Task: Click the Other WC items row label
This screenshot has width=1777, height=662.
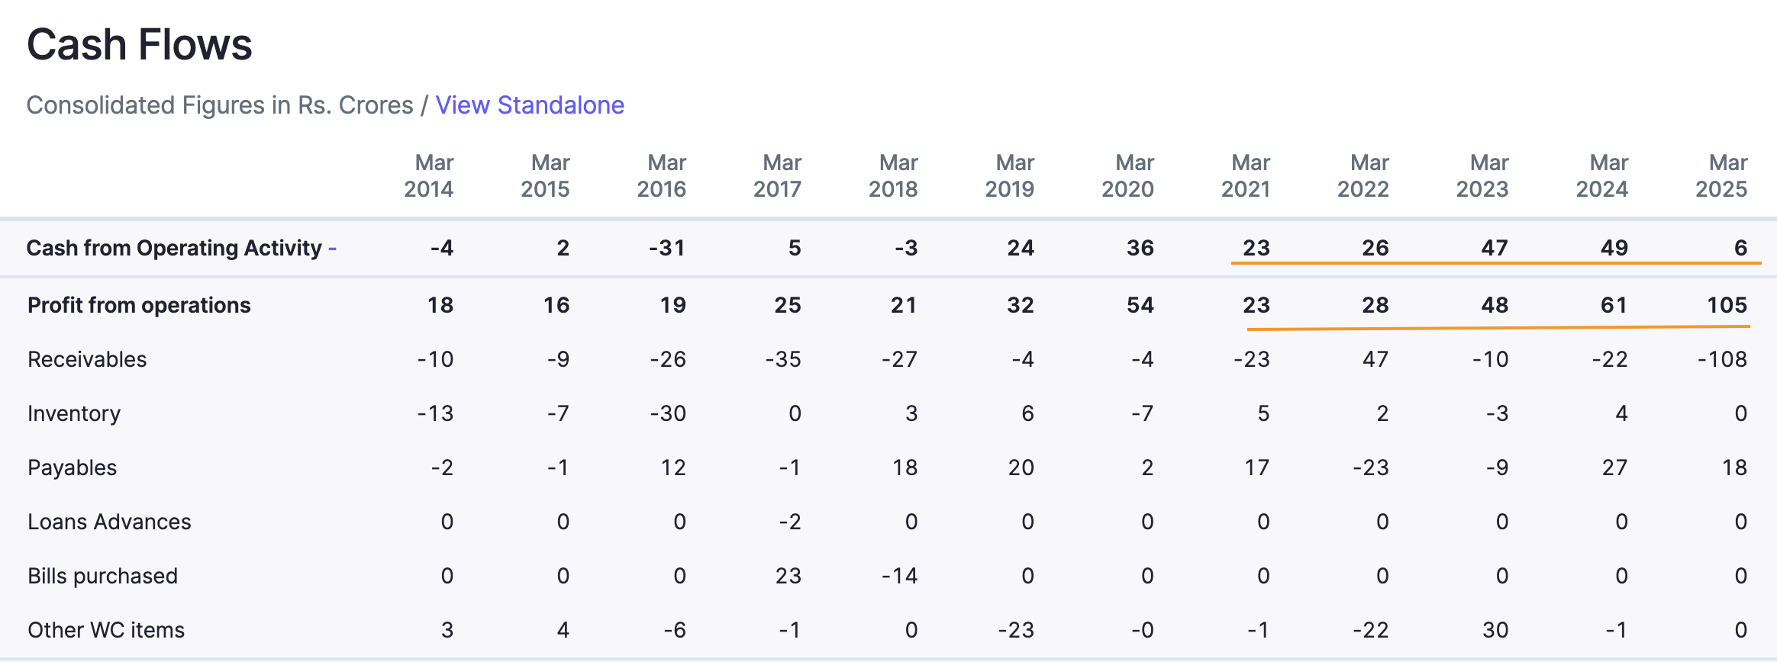Action: 106,630
